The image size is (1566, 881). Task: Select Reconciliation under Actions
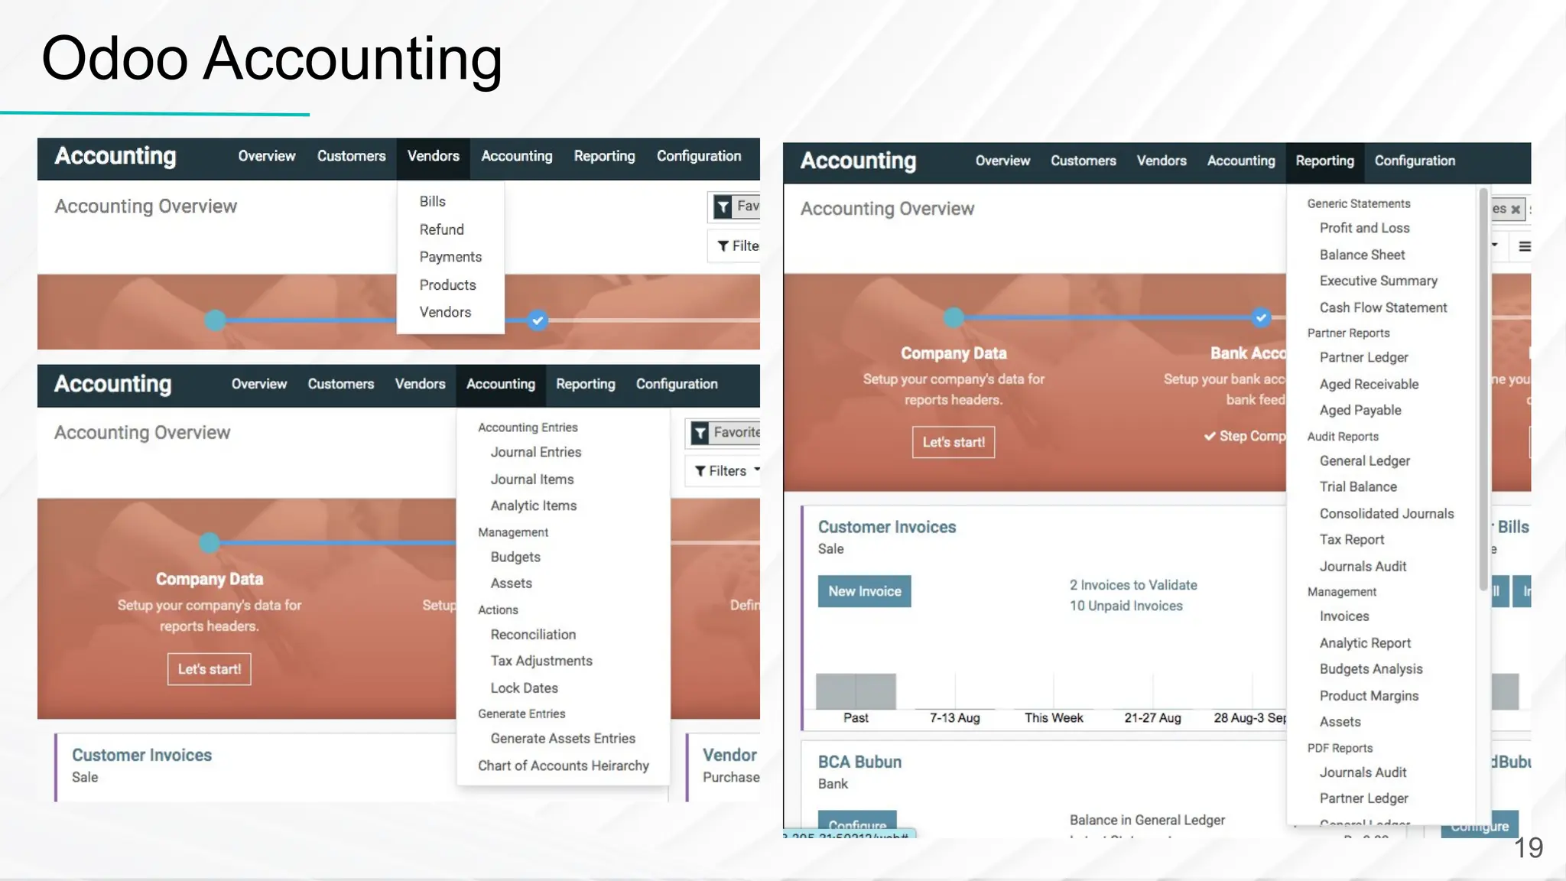click(533, 634)
